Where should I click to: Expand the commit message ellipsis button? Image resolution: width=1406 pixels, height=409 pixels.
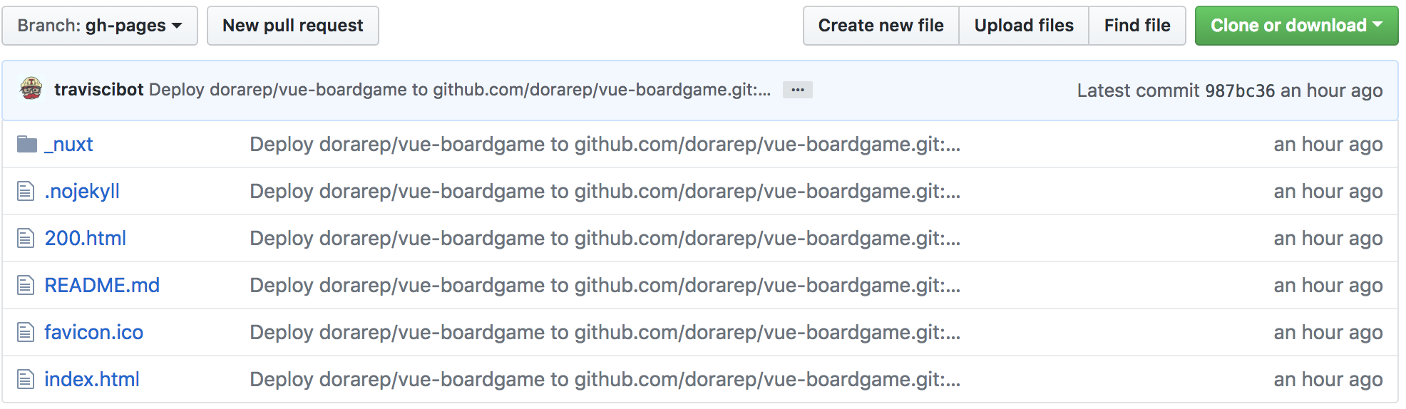[x=797, y=90]
